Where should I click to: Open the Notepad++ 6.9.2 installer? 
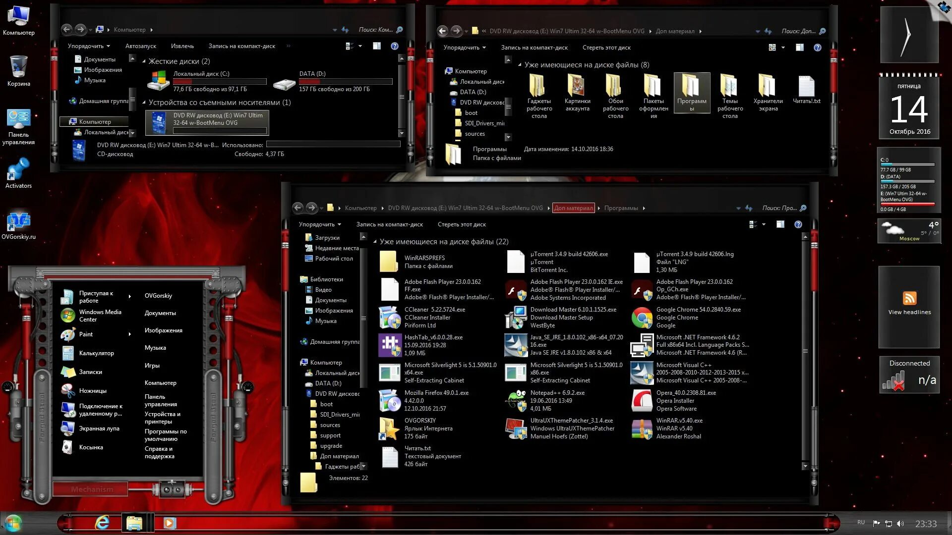[515, 401]
